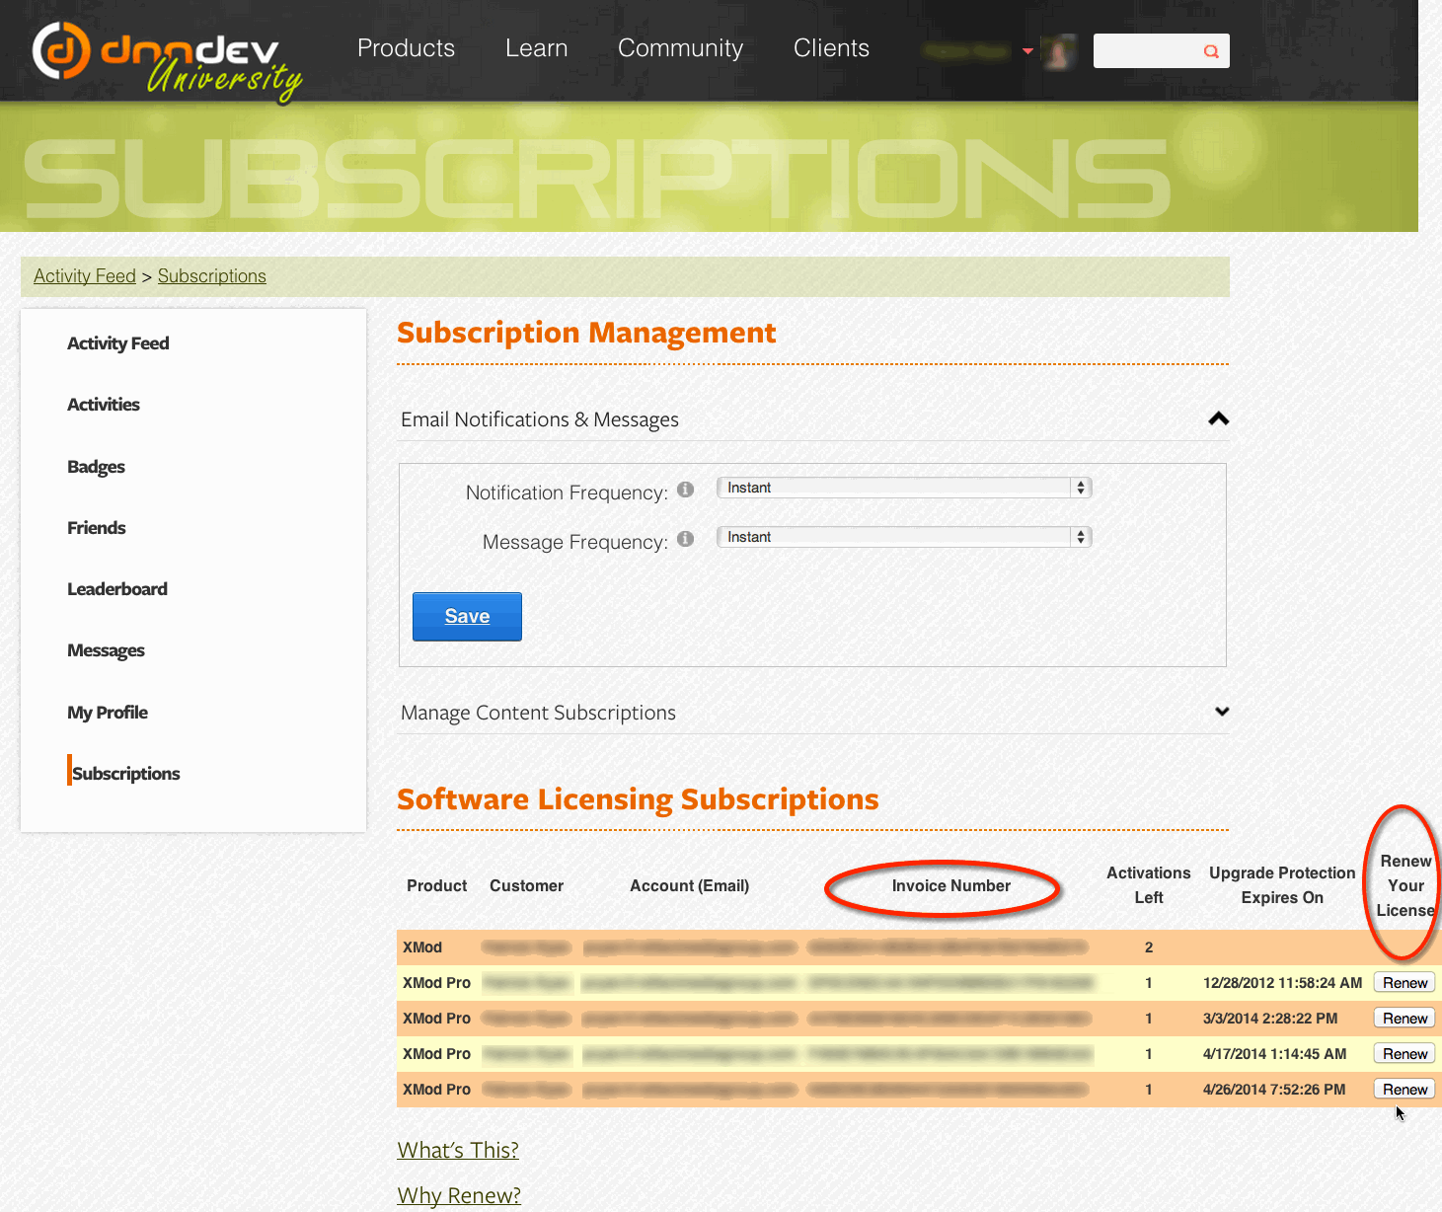
Task: Open the Why Renew? link
Action: (459, 1195)
